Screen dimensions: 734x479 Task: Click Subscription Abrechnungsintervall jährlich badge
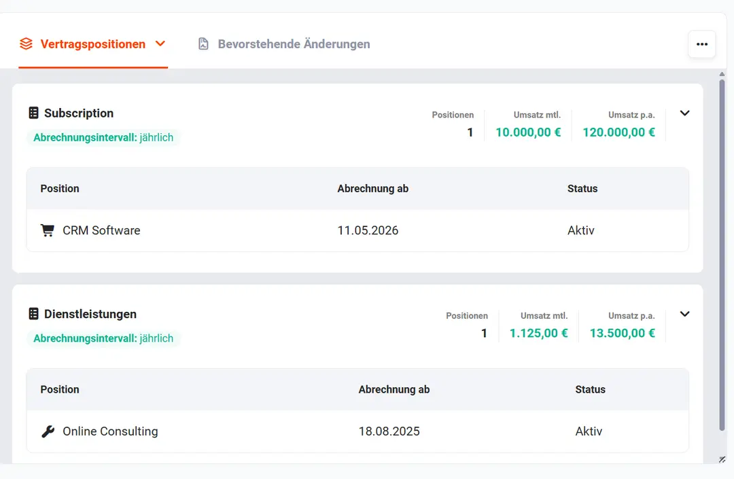click(x=103, y=137)
